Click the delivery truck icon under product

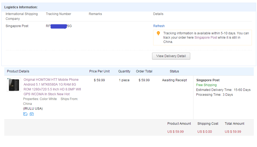[x=25, y=114]
